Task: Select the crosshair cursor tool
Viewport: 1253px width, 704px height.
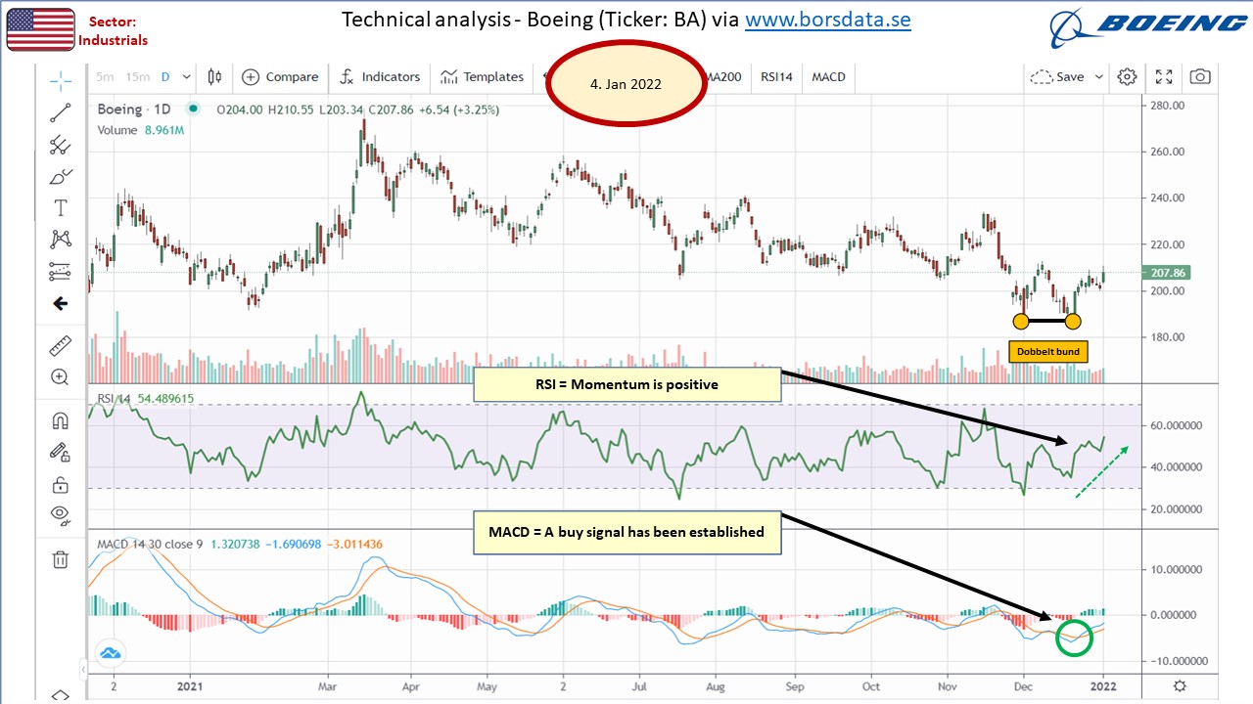Action: pyautogui.click(x=60, y=79)
